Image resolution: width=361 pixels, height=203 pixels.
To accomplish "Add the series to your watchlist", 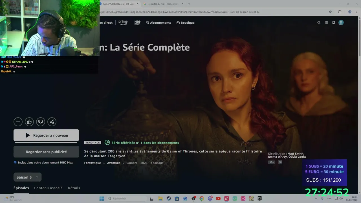I will coord(18,122).
